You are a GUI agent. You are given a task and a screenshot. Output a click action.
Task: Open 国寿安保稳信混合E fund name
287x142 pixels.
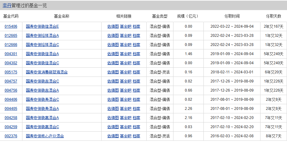[x=42, y=26]
